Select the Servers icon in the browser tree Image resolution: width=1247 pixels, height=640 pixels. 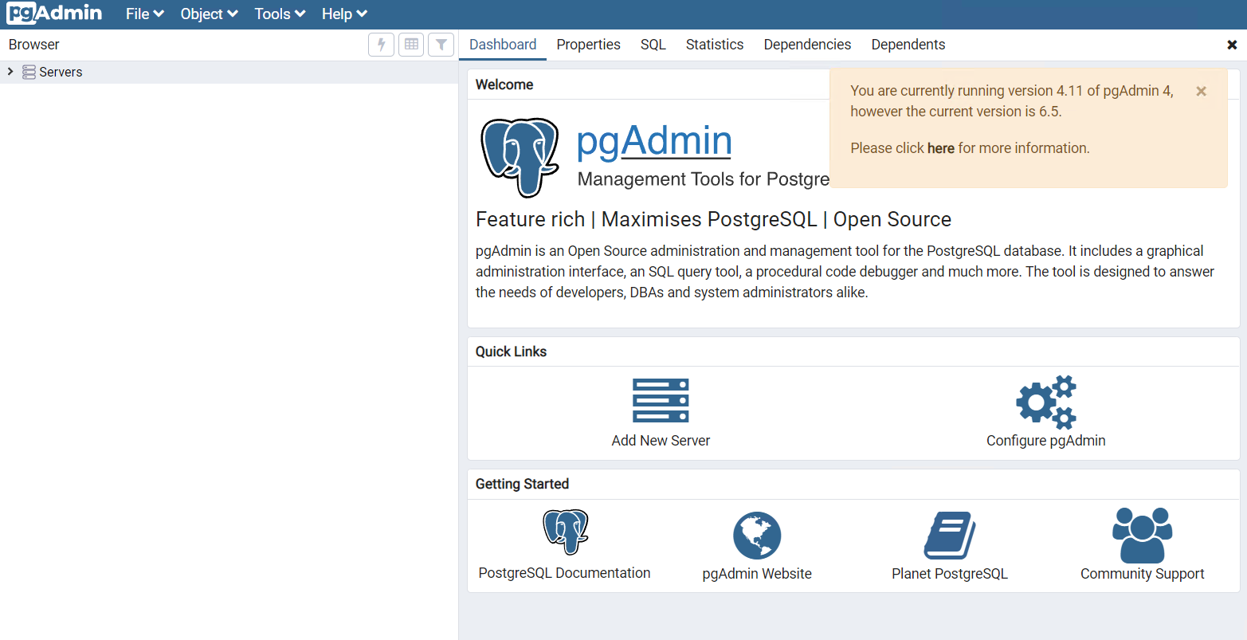click(x=29, y=73)
